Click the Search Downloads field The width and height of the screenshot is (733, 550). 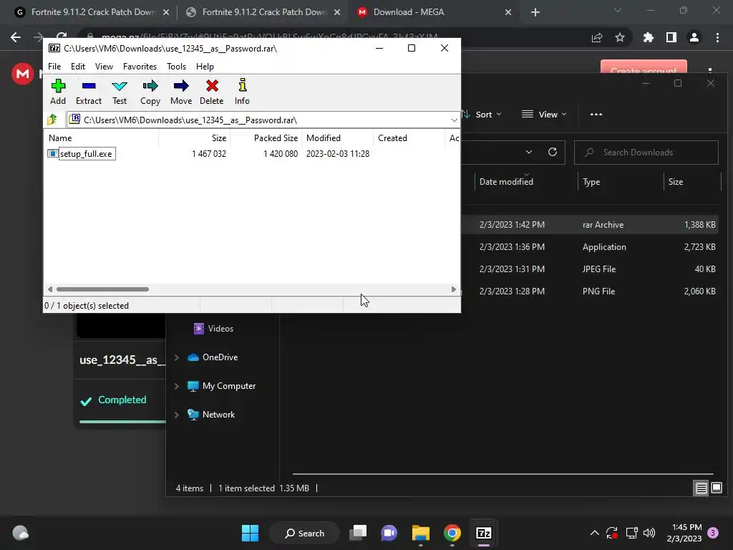click(646, 153)
